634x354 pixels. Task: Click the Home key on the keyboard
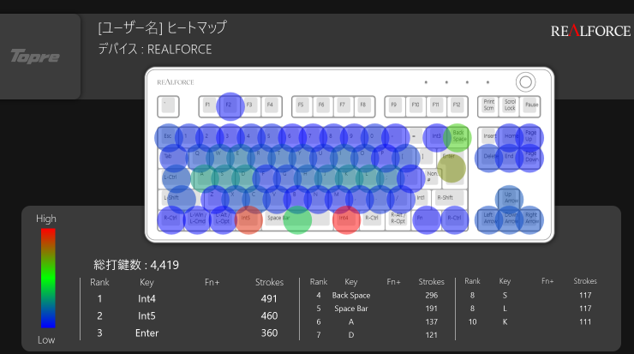pyautogui.click(x=510, y=137)
